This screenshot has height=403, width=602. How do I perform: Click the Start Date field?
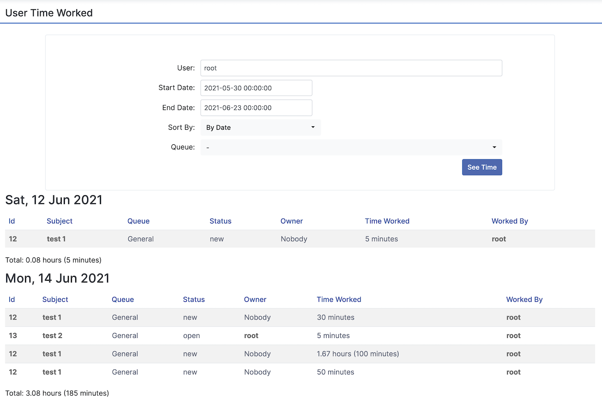tap(256, 88)
